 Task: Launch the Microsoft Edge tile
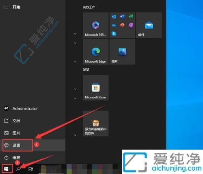pos(96,52)
